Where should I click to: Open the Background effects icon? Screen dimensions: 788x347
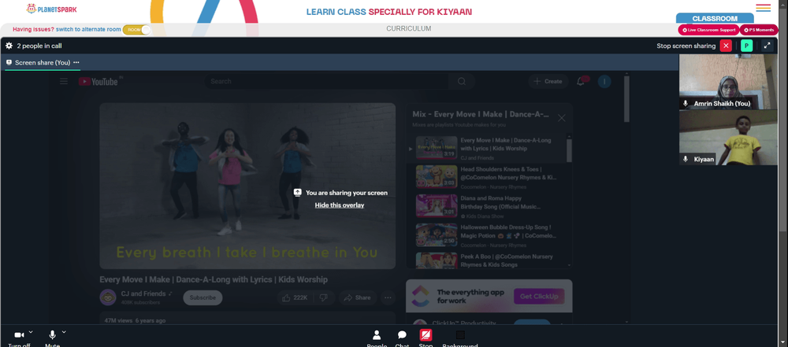click(460, 335)
